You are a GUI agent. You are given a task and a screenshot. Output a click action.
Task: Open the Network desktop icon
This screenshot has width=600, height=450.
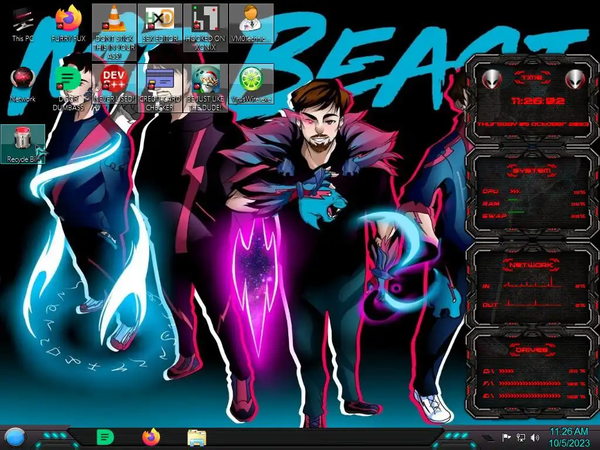pyautogui.click(x=23, y=85)
